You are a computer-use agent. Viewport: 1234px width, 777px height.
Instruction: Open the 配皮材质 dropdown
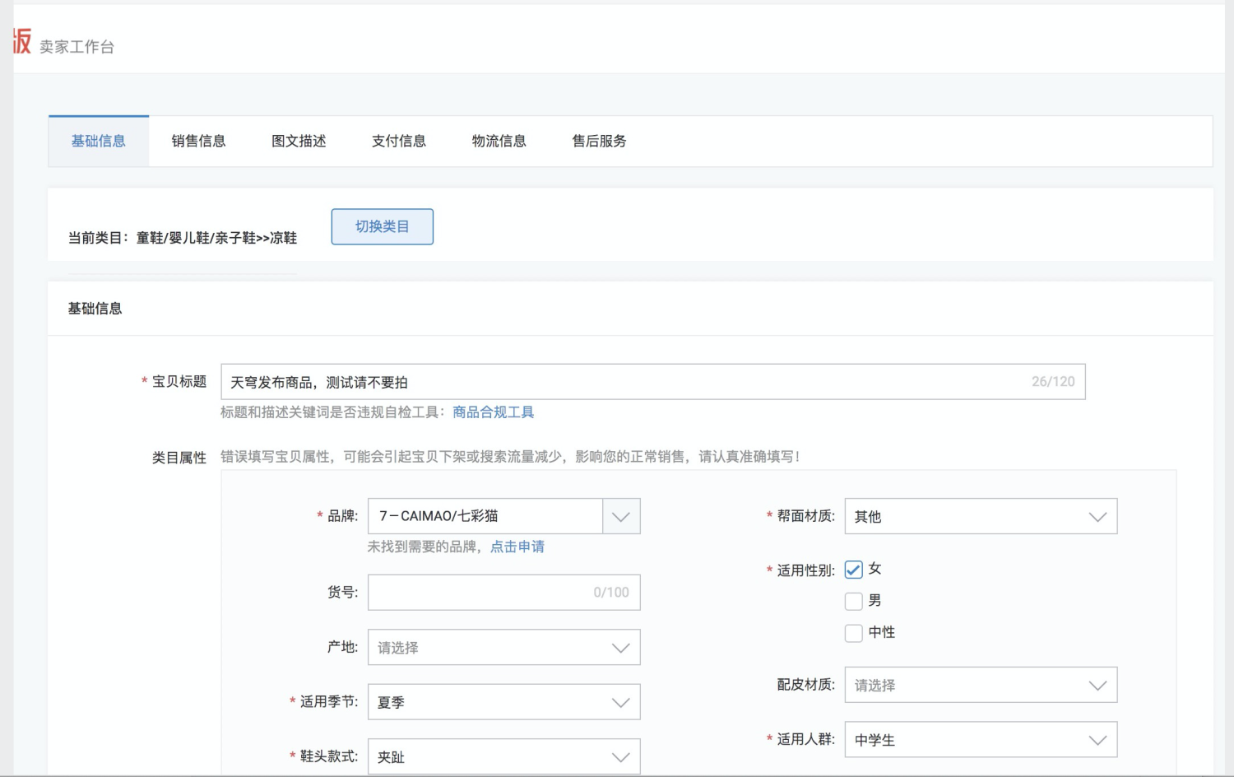tap(1097, 684)
